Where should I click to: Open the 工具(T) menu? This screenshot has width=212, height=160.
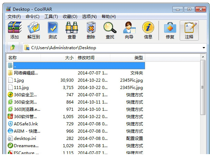(x=51, y=16)
